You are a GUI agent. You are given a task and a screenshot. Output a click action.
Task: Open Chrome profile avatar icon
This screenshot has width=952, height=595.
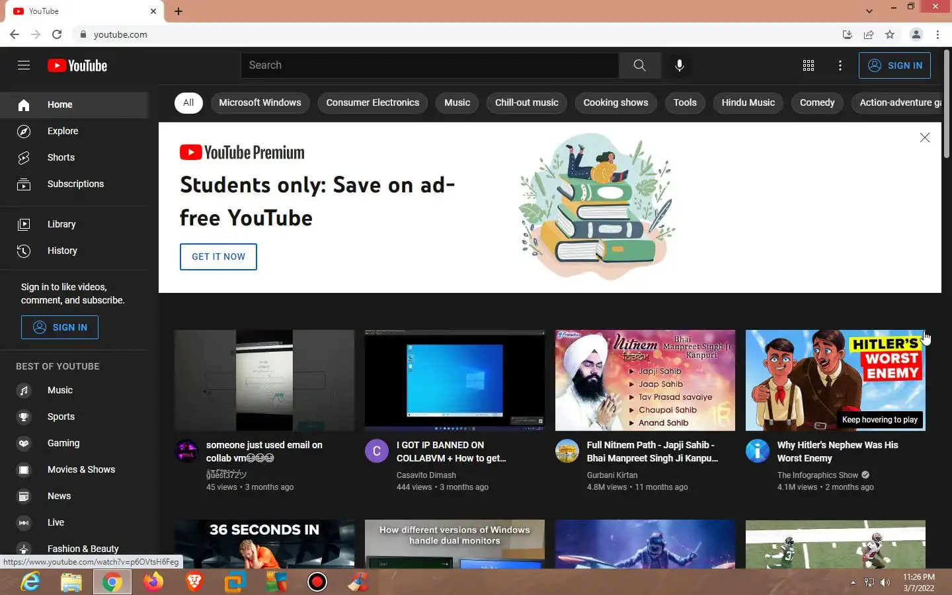click(916, 34)
